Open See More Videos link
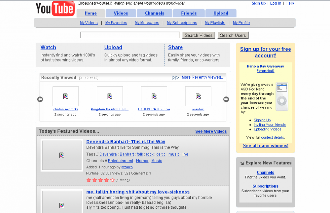Image resolution: width=330 pixels, height=213 pixels. click(211, 131)
